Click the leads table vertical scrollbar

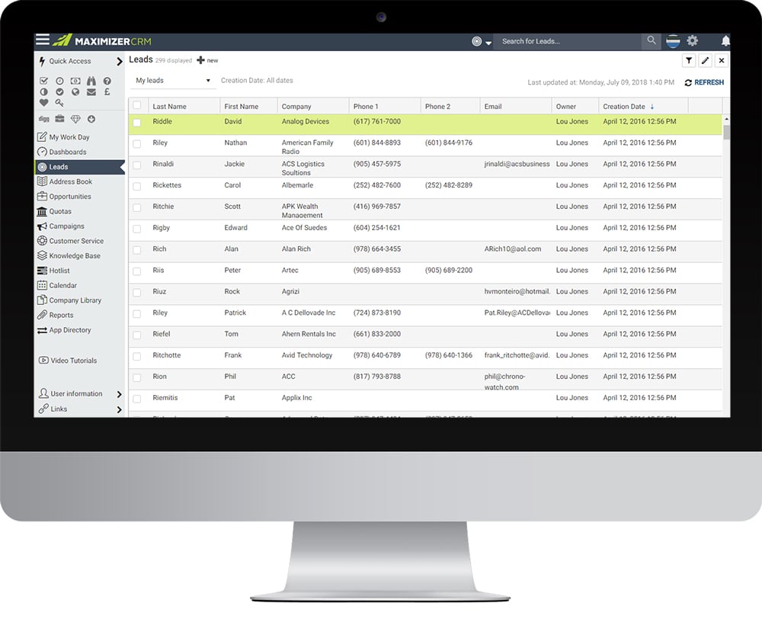(726, 132)
